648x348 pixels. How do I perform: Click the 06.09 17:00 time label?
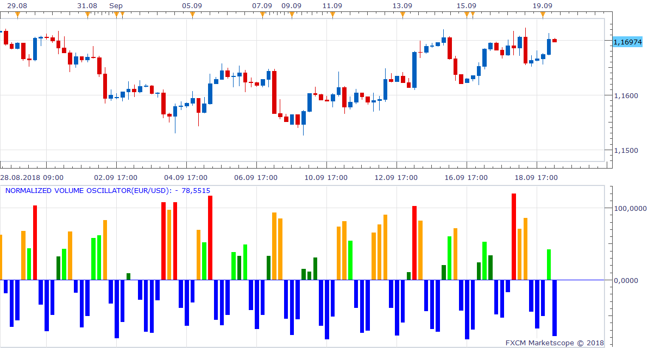pyautogui.click(x=256, y=178)
